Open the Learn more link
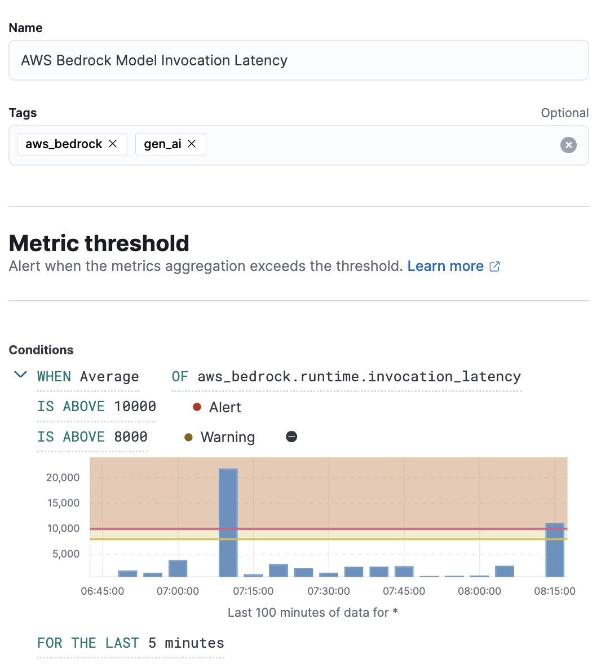The image size is (610, 668). tap(445, 266)
